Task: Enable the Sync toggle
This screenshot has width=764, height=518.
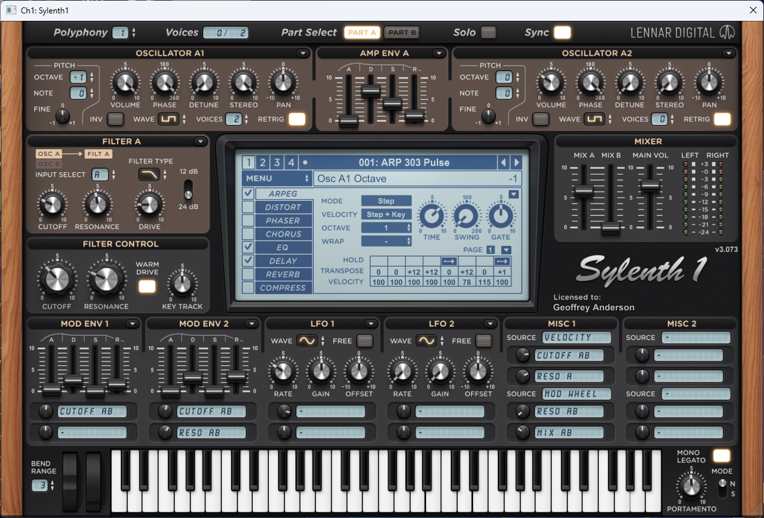Action: (x=562, y=32)
